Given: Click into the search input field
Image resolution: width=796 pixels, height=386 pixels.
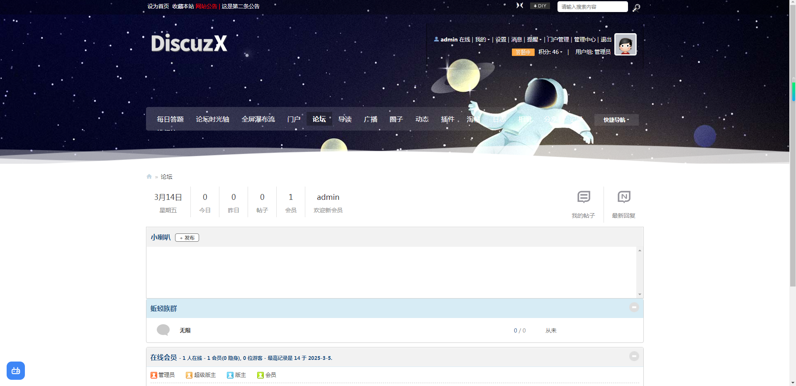Looking at the screenshot, I should [592, 7].
